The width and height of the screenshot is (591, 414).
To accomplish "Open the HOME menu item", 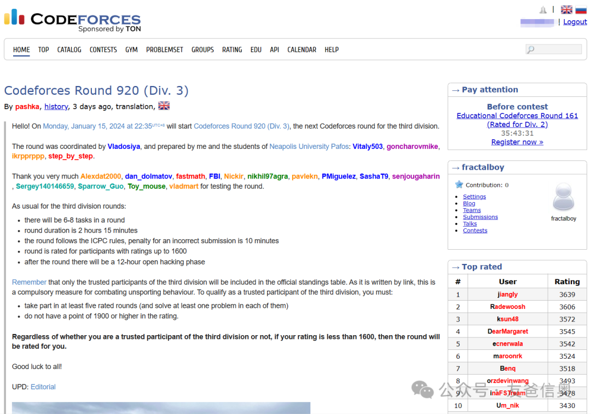I will (21, 50).
